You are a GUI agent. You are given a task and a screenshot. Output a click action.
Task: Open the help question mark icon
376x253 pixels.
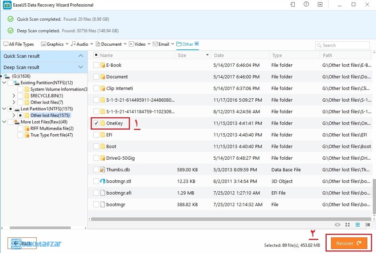coord(306,5)
